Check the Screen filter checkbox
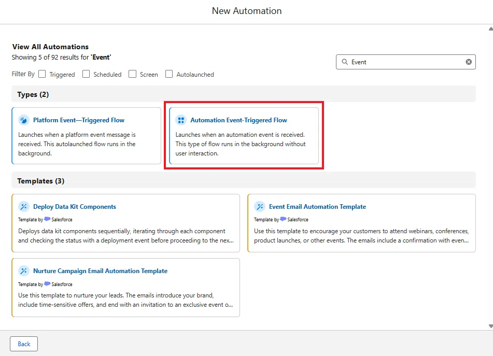The image size is (493, 356). (132, 74)
